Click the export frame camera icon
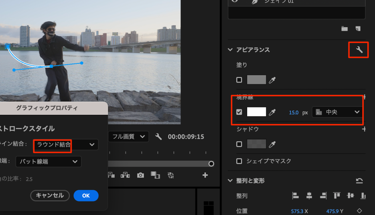 click(141, 175)
